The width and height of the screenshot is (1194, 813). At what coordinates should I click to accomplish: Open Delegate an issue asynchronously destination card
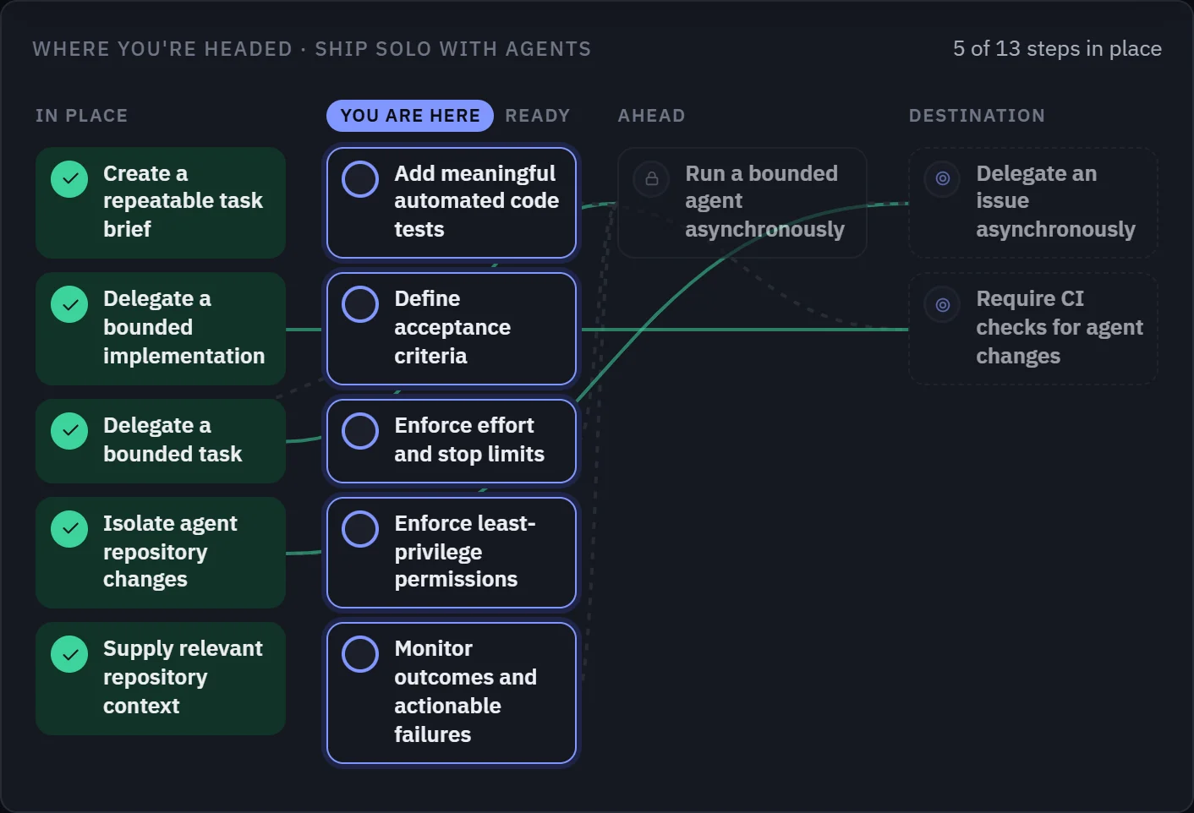[x=1033, y=203]
